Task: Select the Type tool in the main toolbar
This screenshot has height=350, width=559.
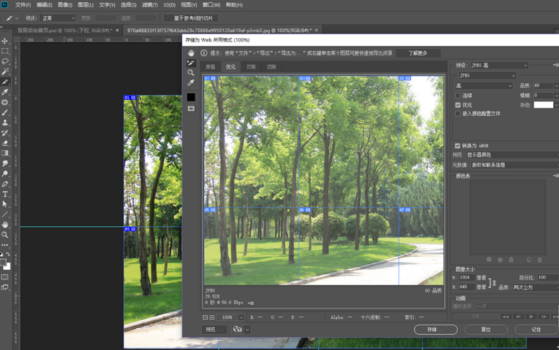Action: coord(5,194)
